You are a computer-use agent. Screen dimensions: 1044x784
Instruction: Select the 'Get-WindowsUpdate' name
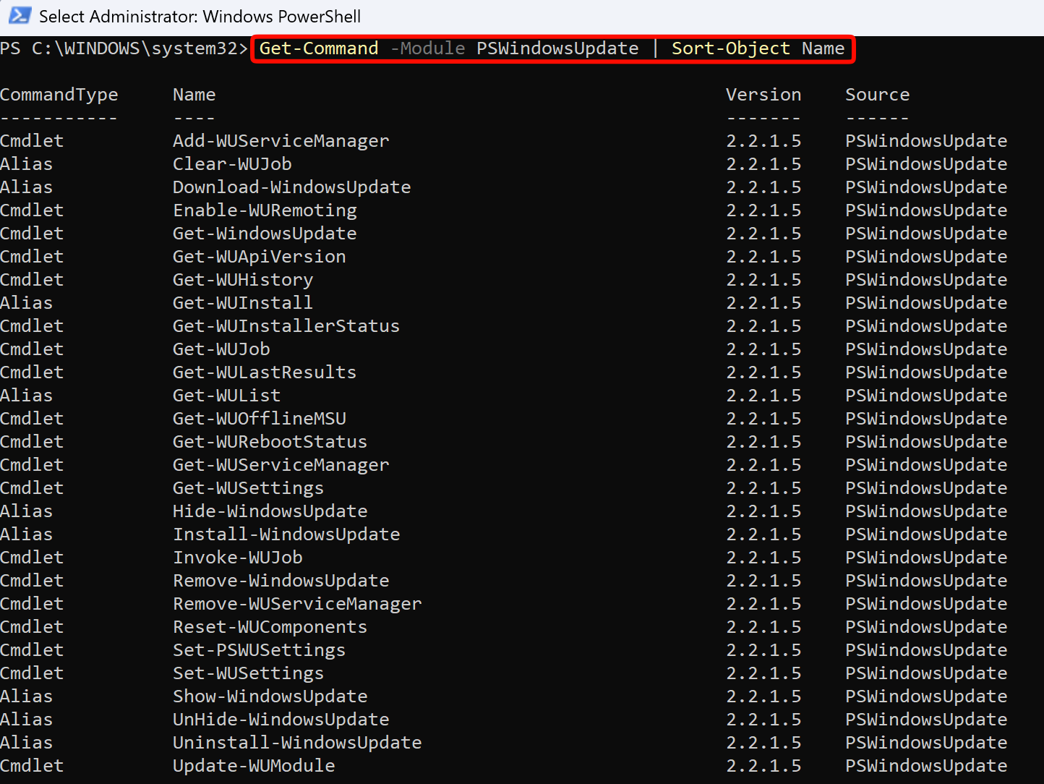pos(265,234)
